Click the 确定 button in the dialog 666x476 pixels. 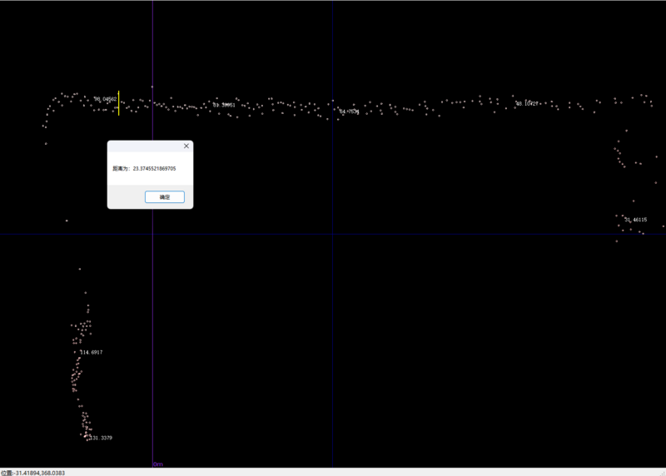coord(164,197)
